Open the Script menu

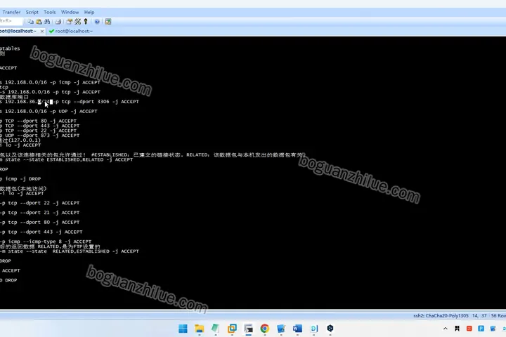32,12
